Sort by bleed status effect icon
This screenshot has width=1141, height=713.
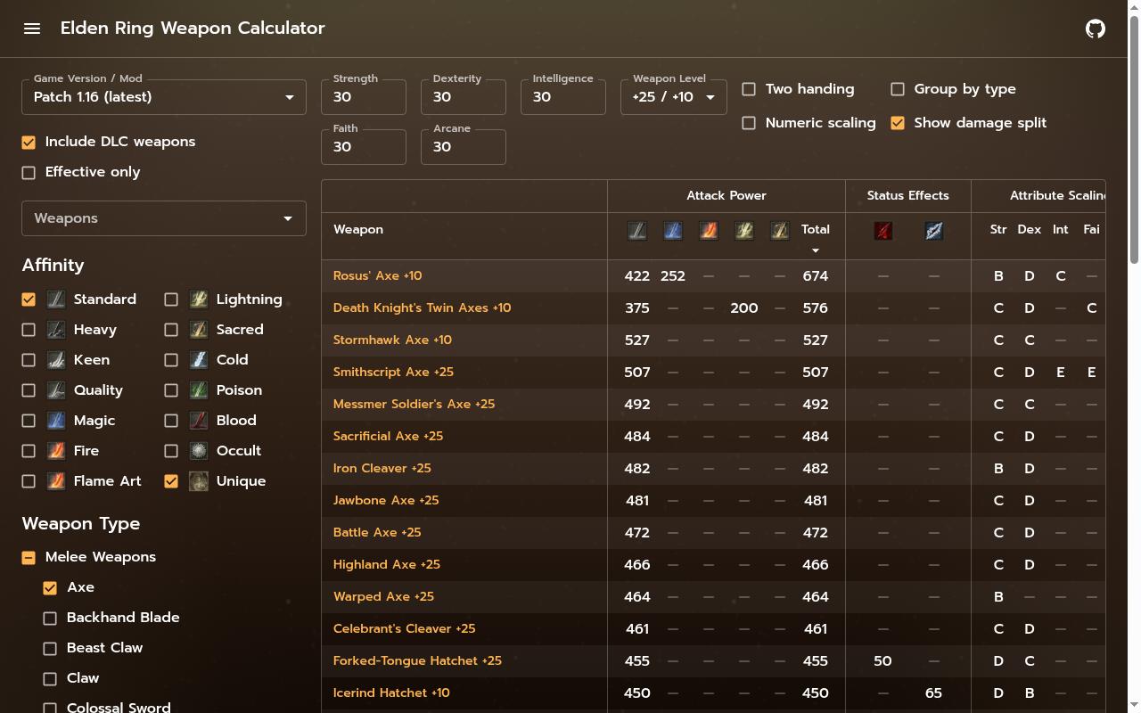(x=882, y=231)
